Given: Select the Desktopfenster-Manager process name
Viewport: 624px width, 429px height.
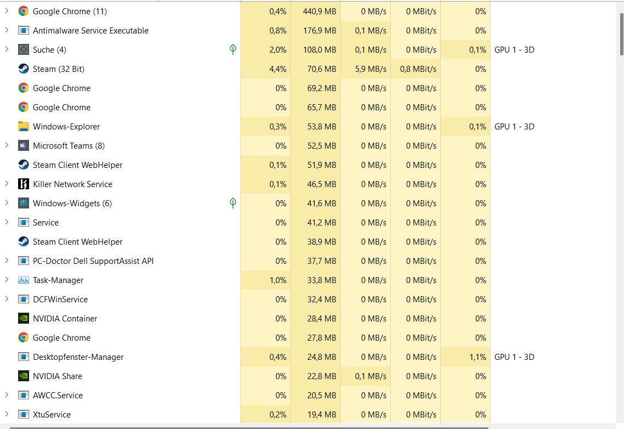Looking at the screenshot, I should (x=78, y=357).
